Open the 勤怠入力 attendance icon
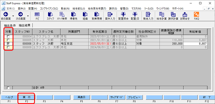 click(x=148, y=14)
